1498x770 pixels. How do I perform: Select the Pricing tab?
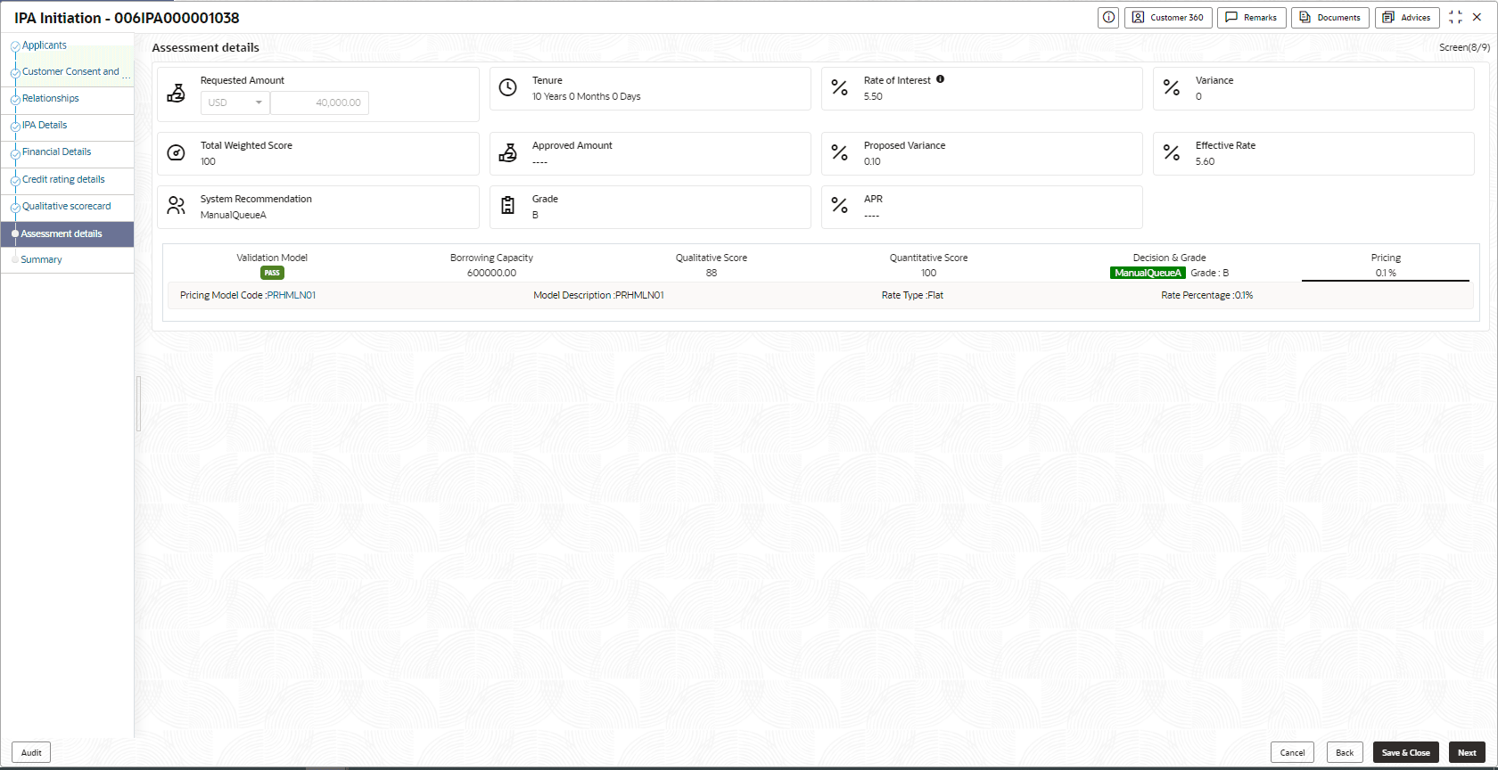pos(1386,265)
